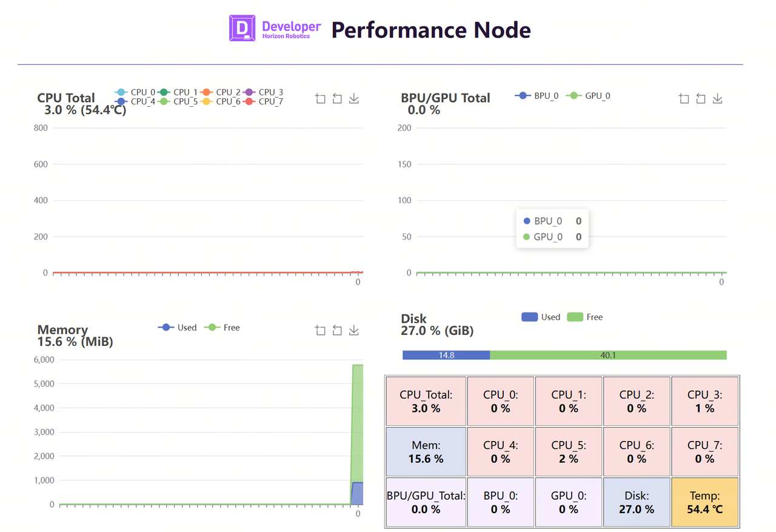Viewport: 776px width, 532px height.
Task: Click the CPU_7 0 % cell
Action: click(705, 451)
